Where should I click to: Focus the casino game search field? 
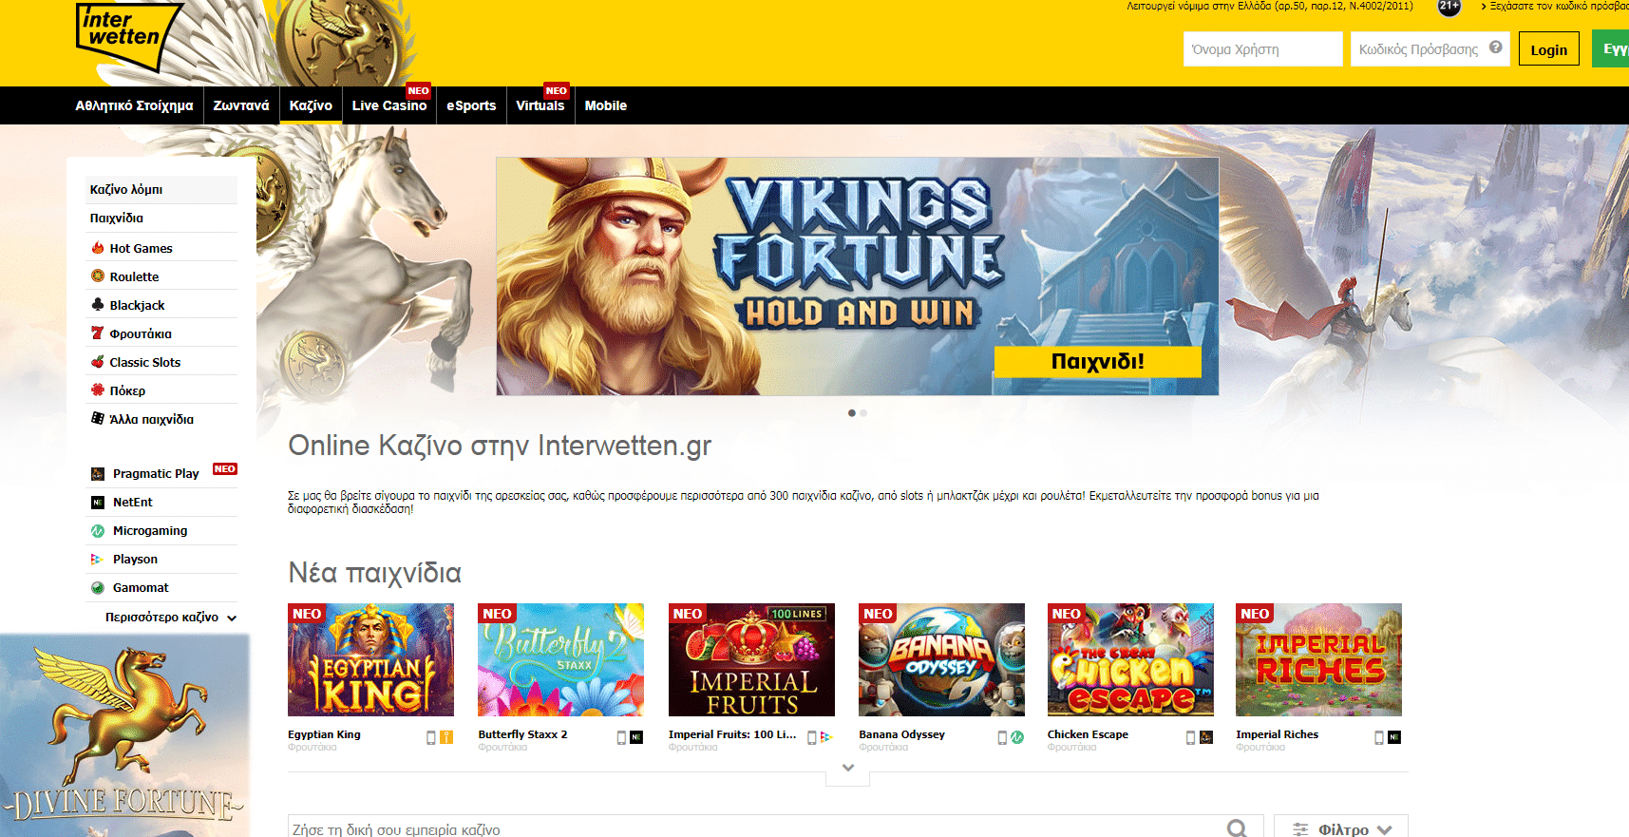tap(775, 827)
